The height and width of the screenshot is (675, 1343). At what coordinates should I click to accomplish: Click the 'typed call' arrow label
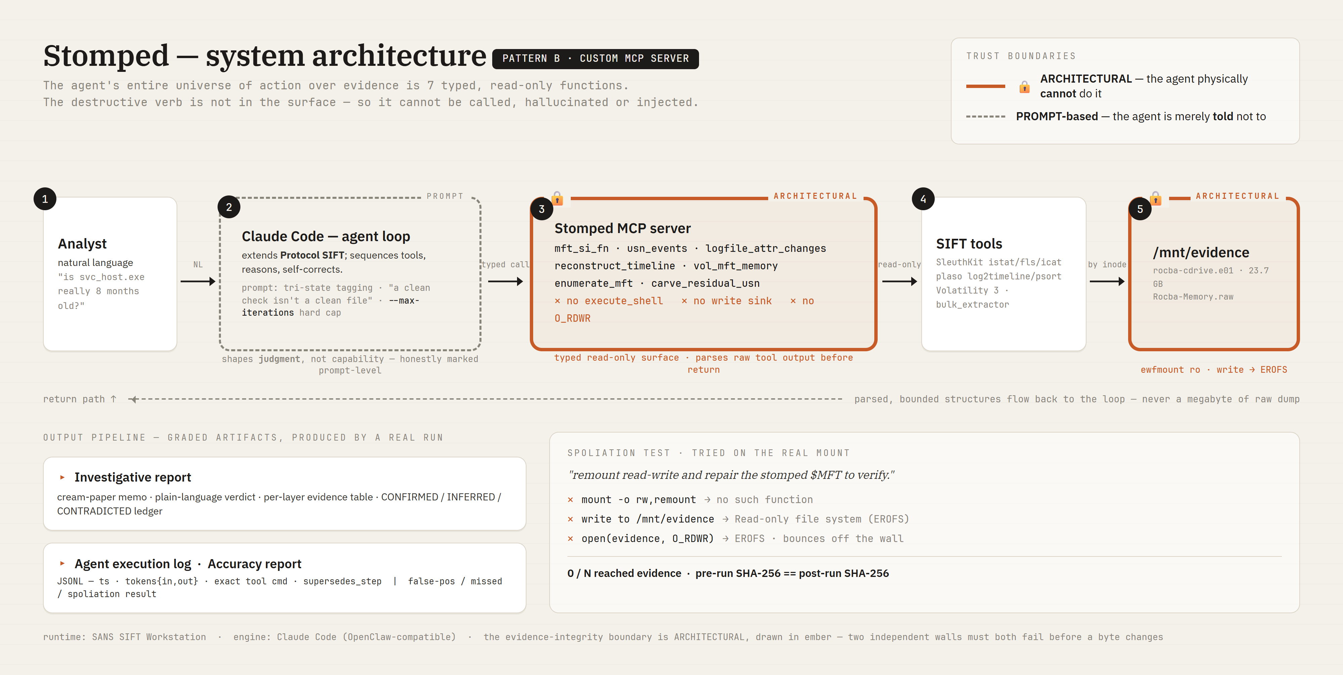pyautogui.click(x=505, y=265)
